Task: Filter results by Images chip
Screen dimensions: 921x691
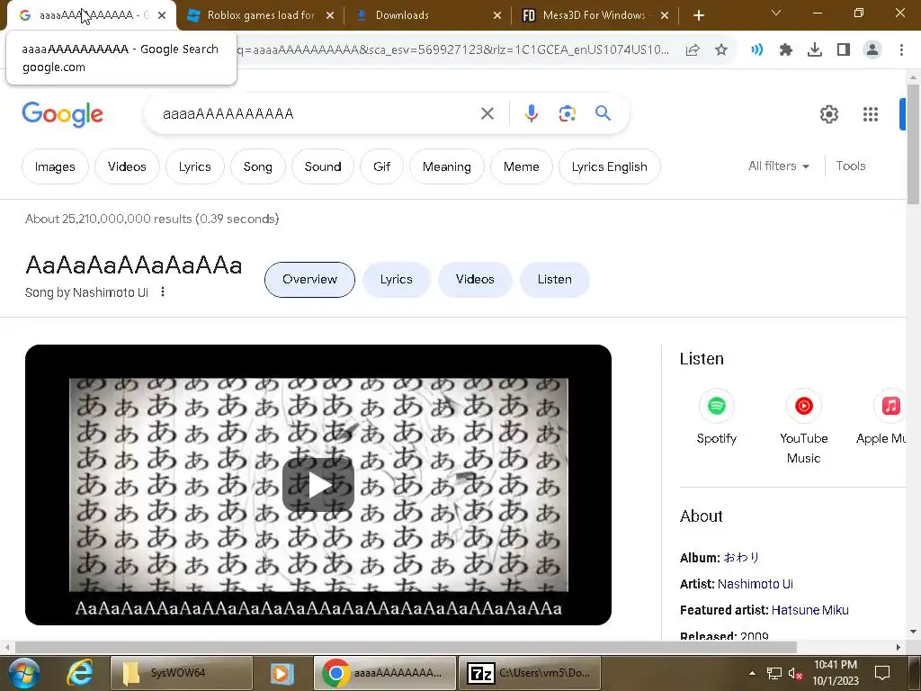Action: click(x=55, y=166)
